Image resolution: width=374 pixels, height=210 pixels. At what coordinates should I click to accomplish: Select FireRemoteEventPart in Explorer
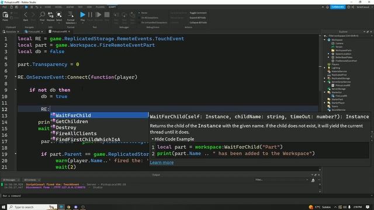(x=346, y=61)
